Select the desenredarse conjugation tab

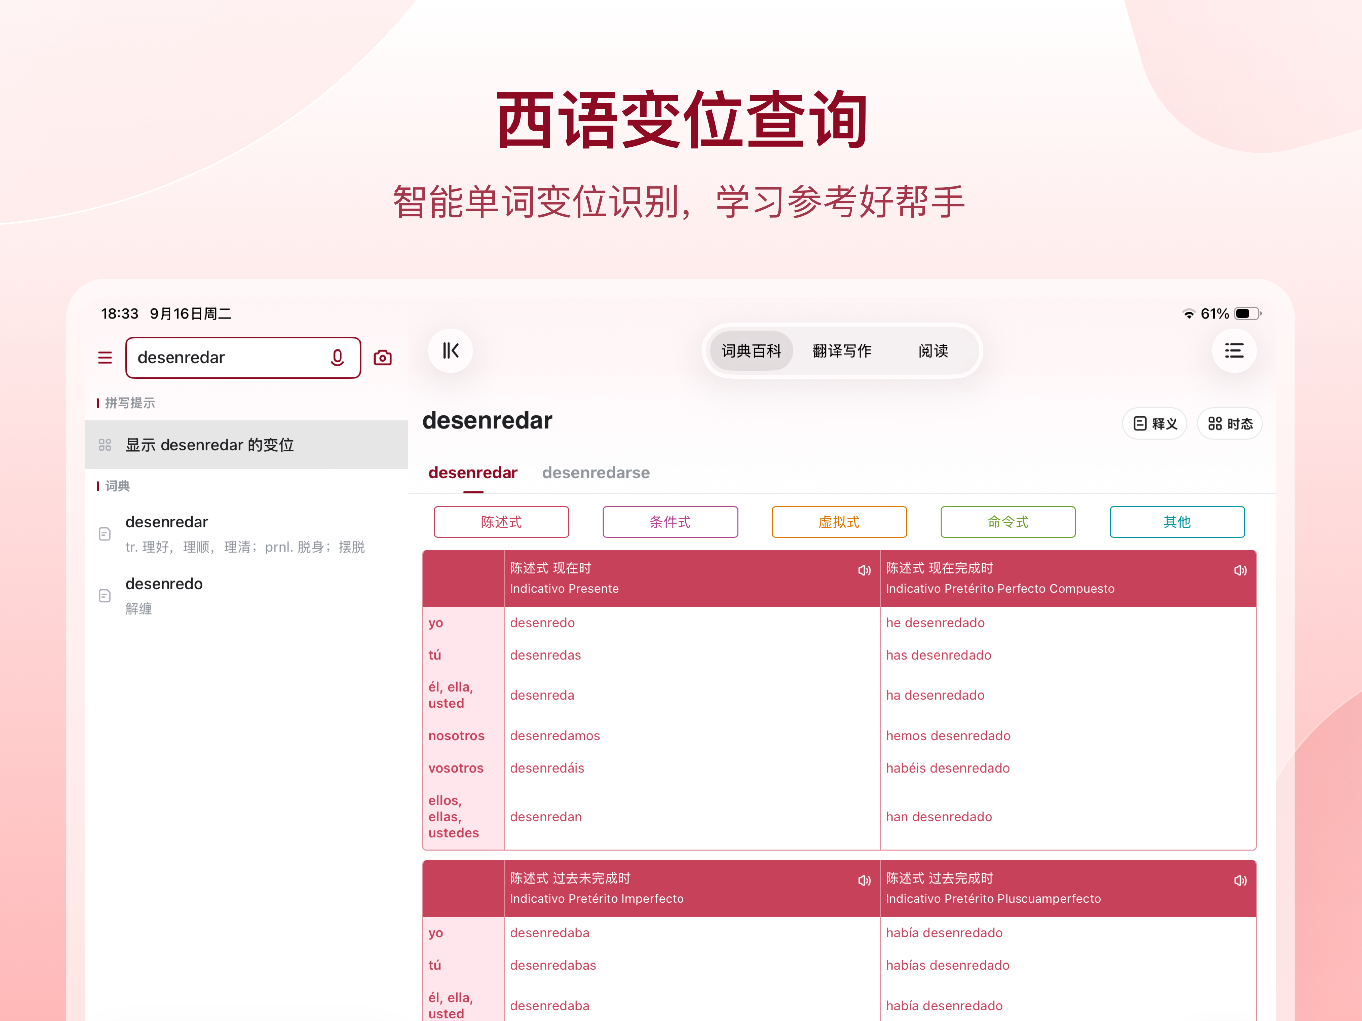595,472
